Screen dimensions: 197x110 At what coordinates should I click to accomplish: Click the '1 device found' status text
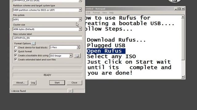tap(18, 91)
